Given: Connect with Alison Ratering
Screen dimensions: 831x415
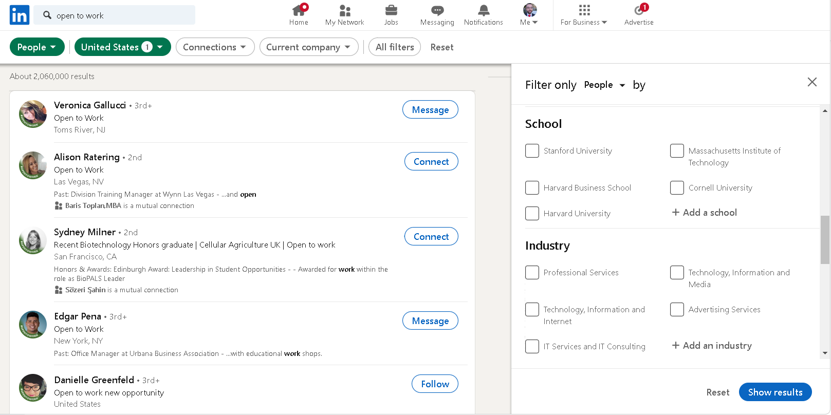Looking at the screenshot, I should [432, 162].
